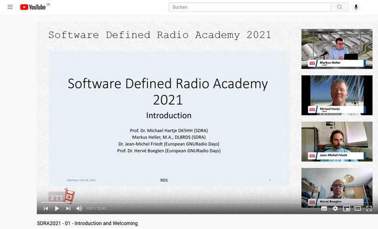Click Jean-Michel Friedt webcam thumbnail

(337, 141)
